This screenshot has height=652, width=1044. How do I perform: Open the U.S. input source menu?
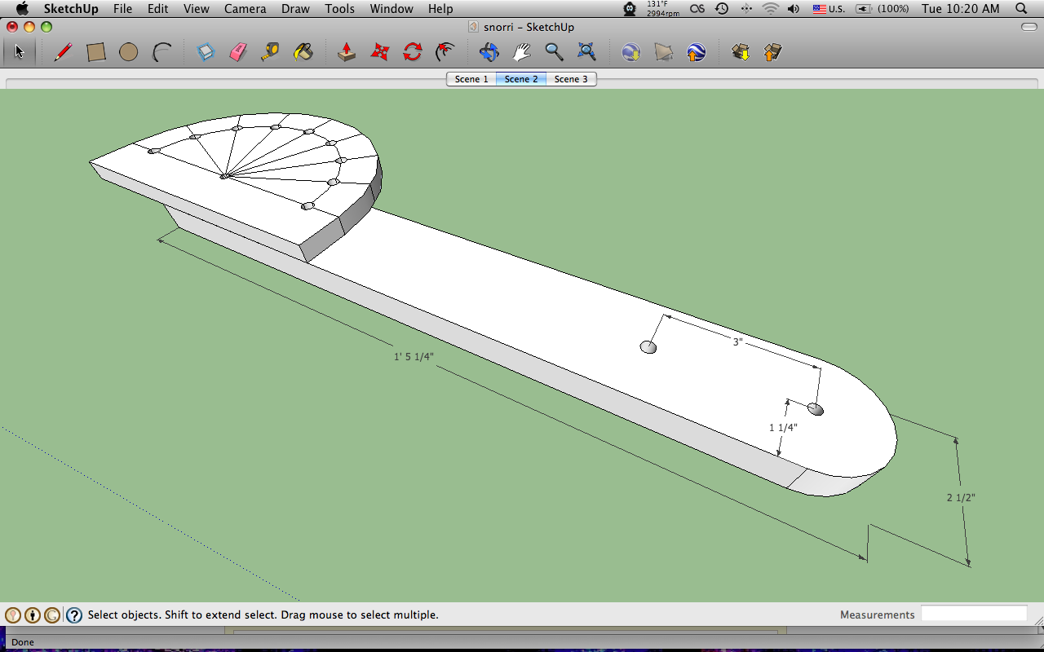pyautogui.click(x=829, y=9)
